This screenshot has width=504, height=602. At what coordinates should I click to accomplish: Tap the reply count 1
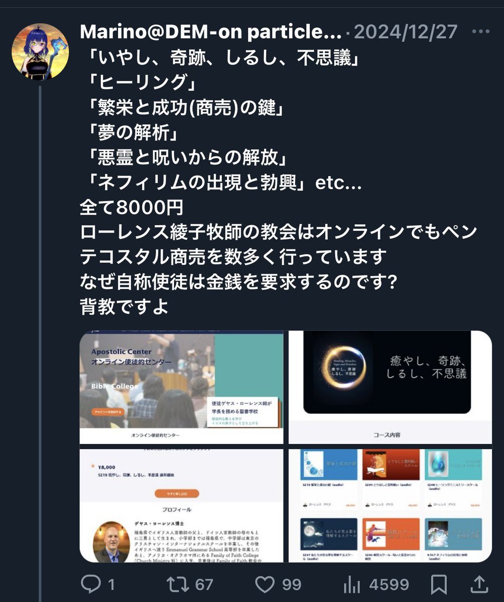click(111, 584)
